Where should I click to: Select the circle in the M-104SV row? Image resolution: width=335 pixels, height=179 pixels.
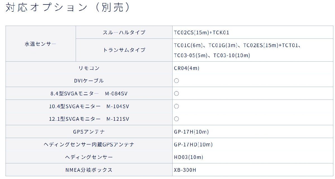coord(176,106)
